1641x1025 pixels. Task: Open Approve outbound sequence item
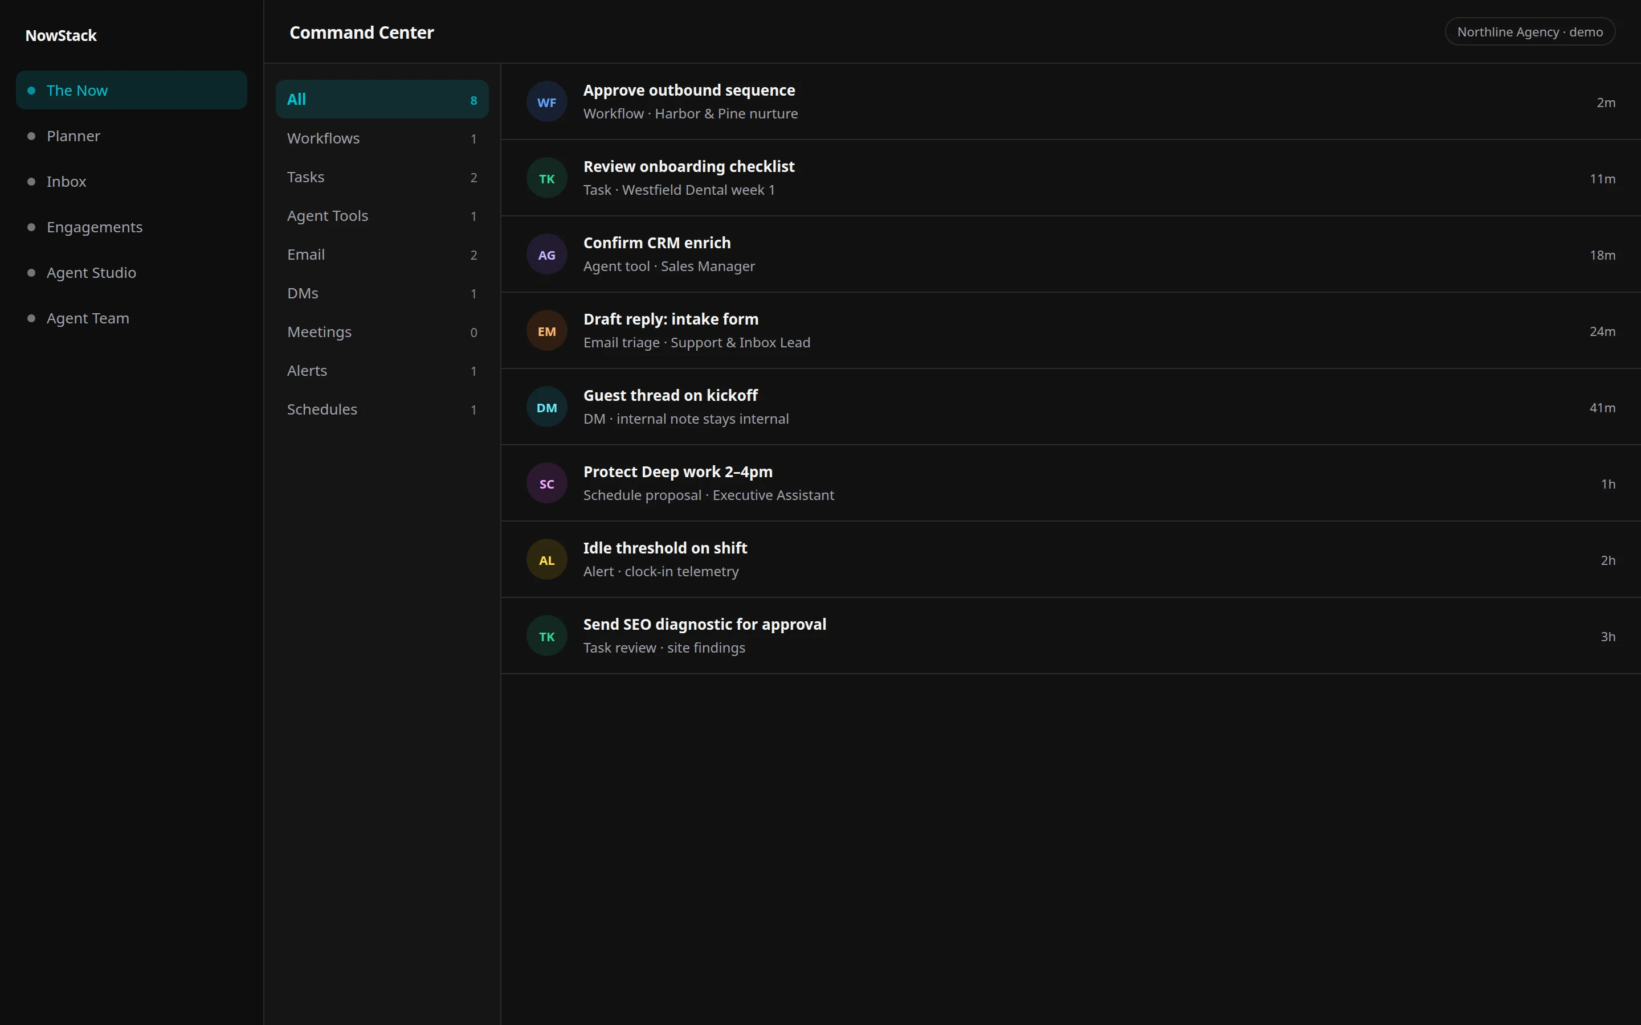click(1071, 102)
